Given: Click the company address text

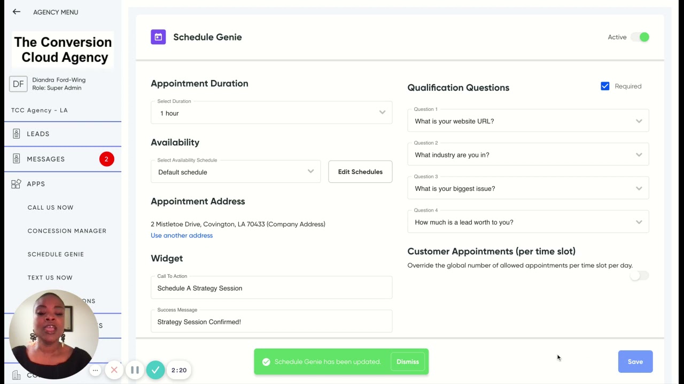Looking at the screenshot, I should [238, 224].
